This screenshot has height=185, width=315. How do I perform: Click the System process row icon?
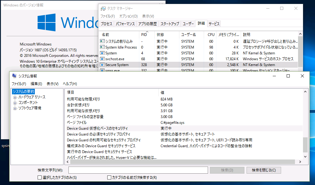pos(102,53)
